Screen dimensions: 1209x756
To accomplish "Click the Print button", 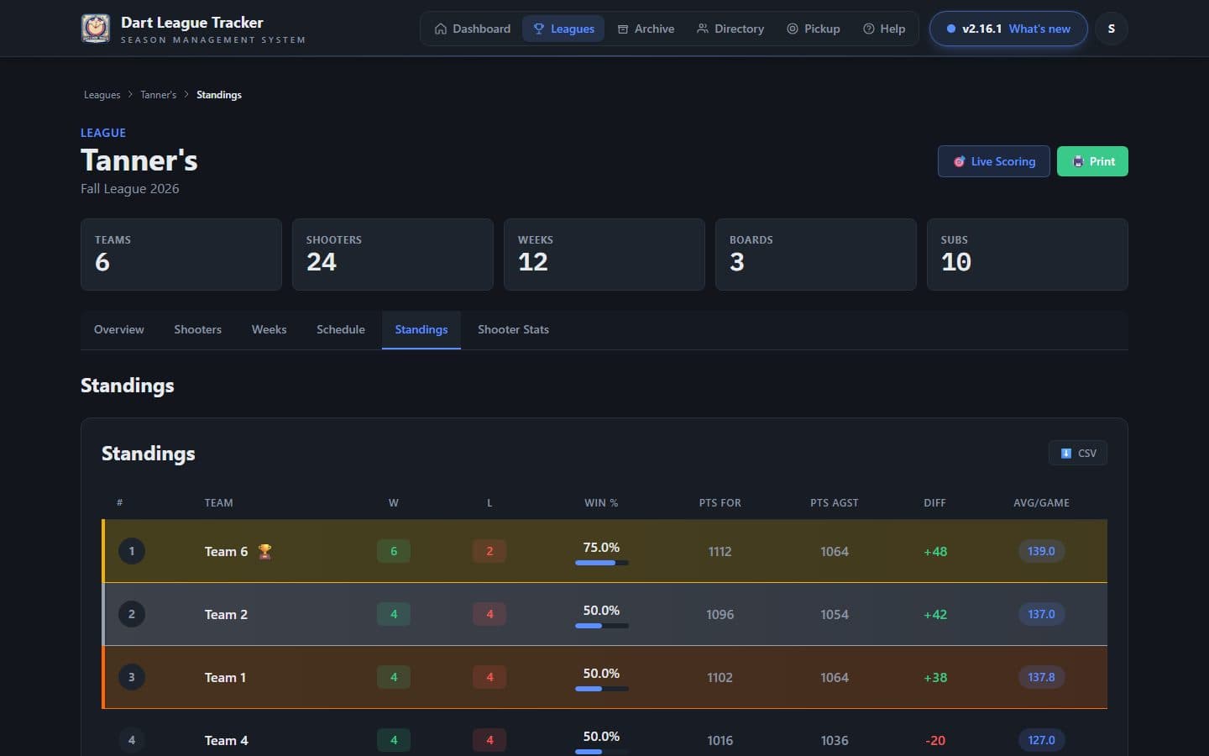I will (1092, 161).
